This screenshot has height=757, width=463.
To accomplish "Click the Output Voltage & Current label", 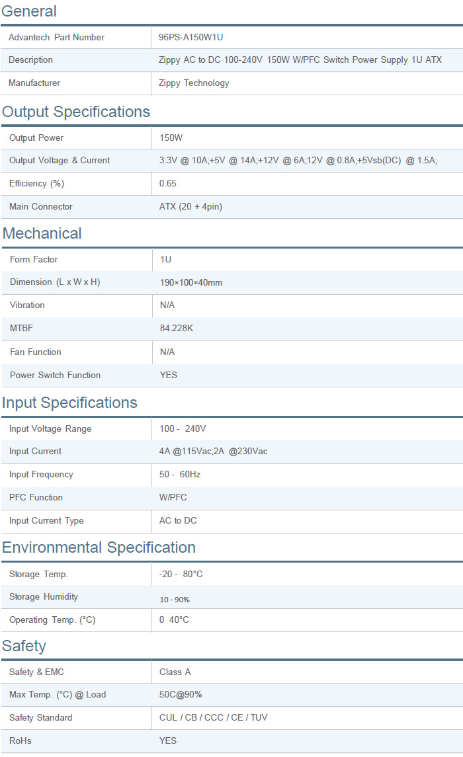I will (x=60, y=161).
